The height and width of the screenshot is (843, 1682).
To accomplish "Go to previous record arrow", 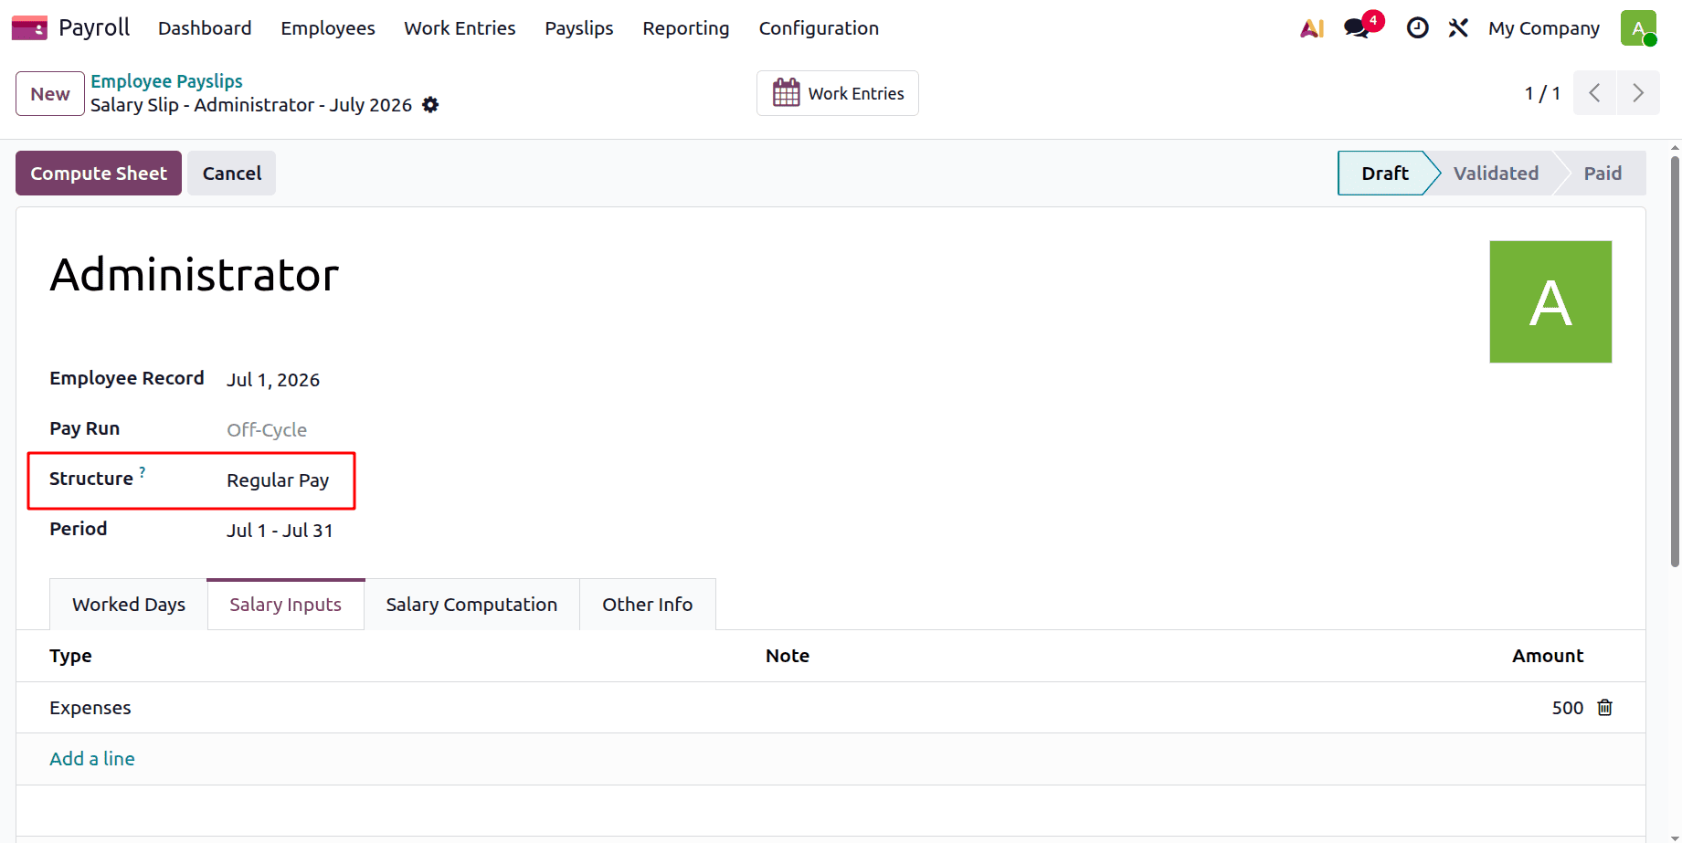I will (x=1594, y=93).
